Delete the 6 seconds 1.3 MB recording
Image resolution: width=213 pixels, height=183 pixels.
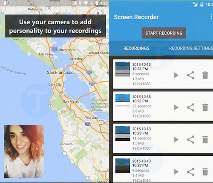205,75
